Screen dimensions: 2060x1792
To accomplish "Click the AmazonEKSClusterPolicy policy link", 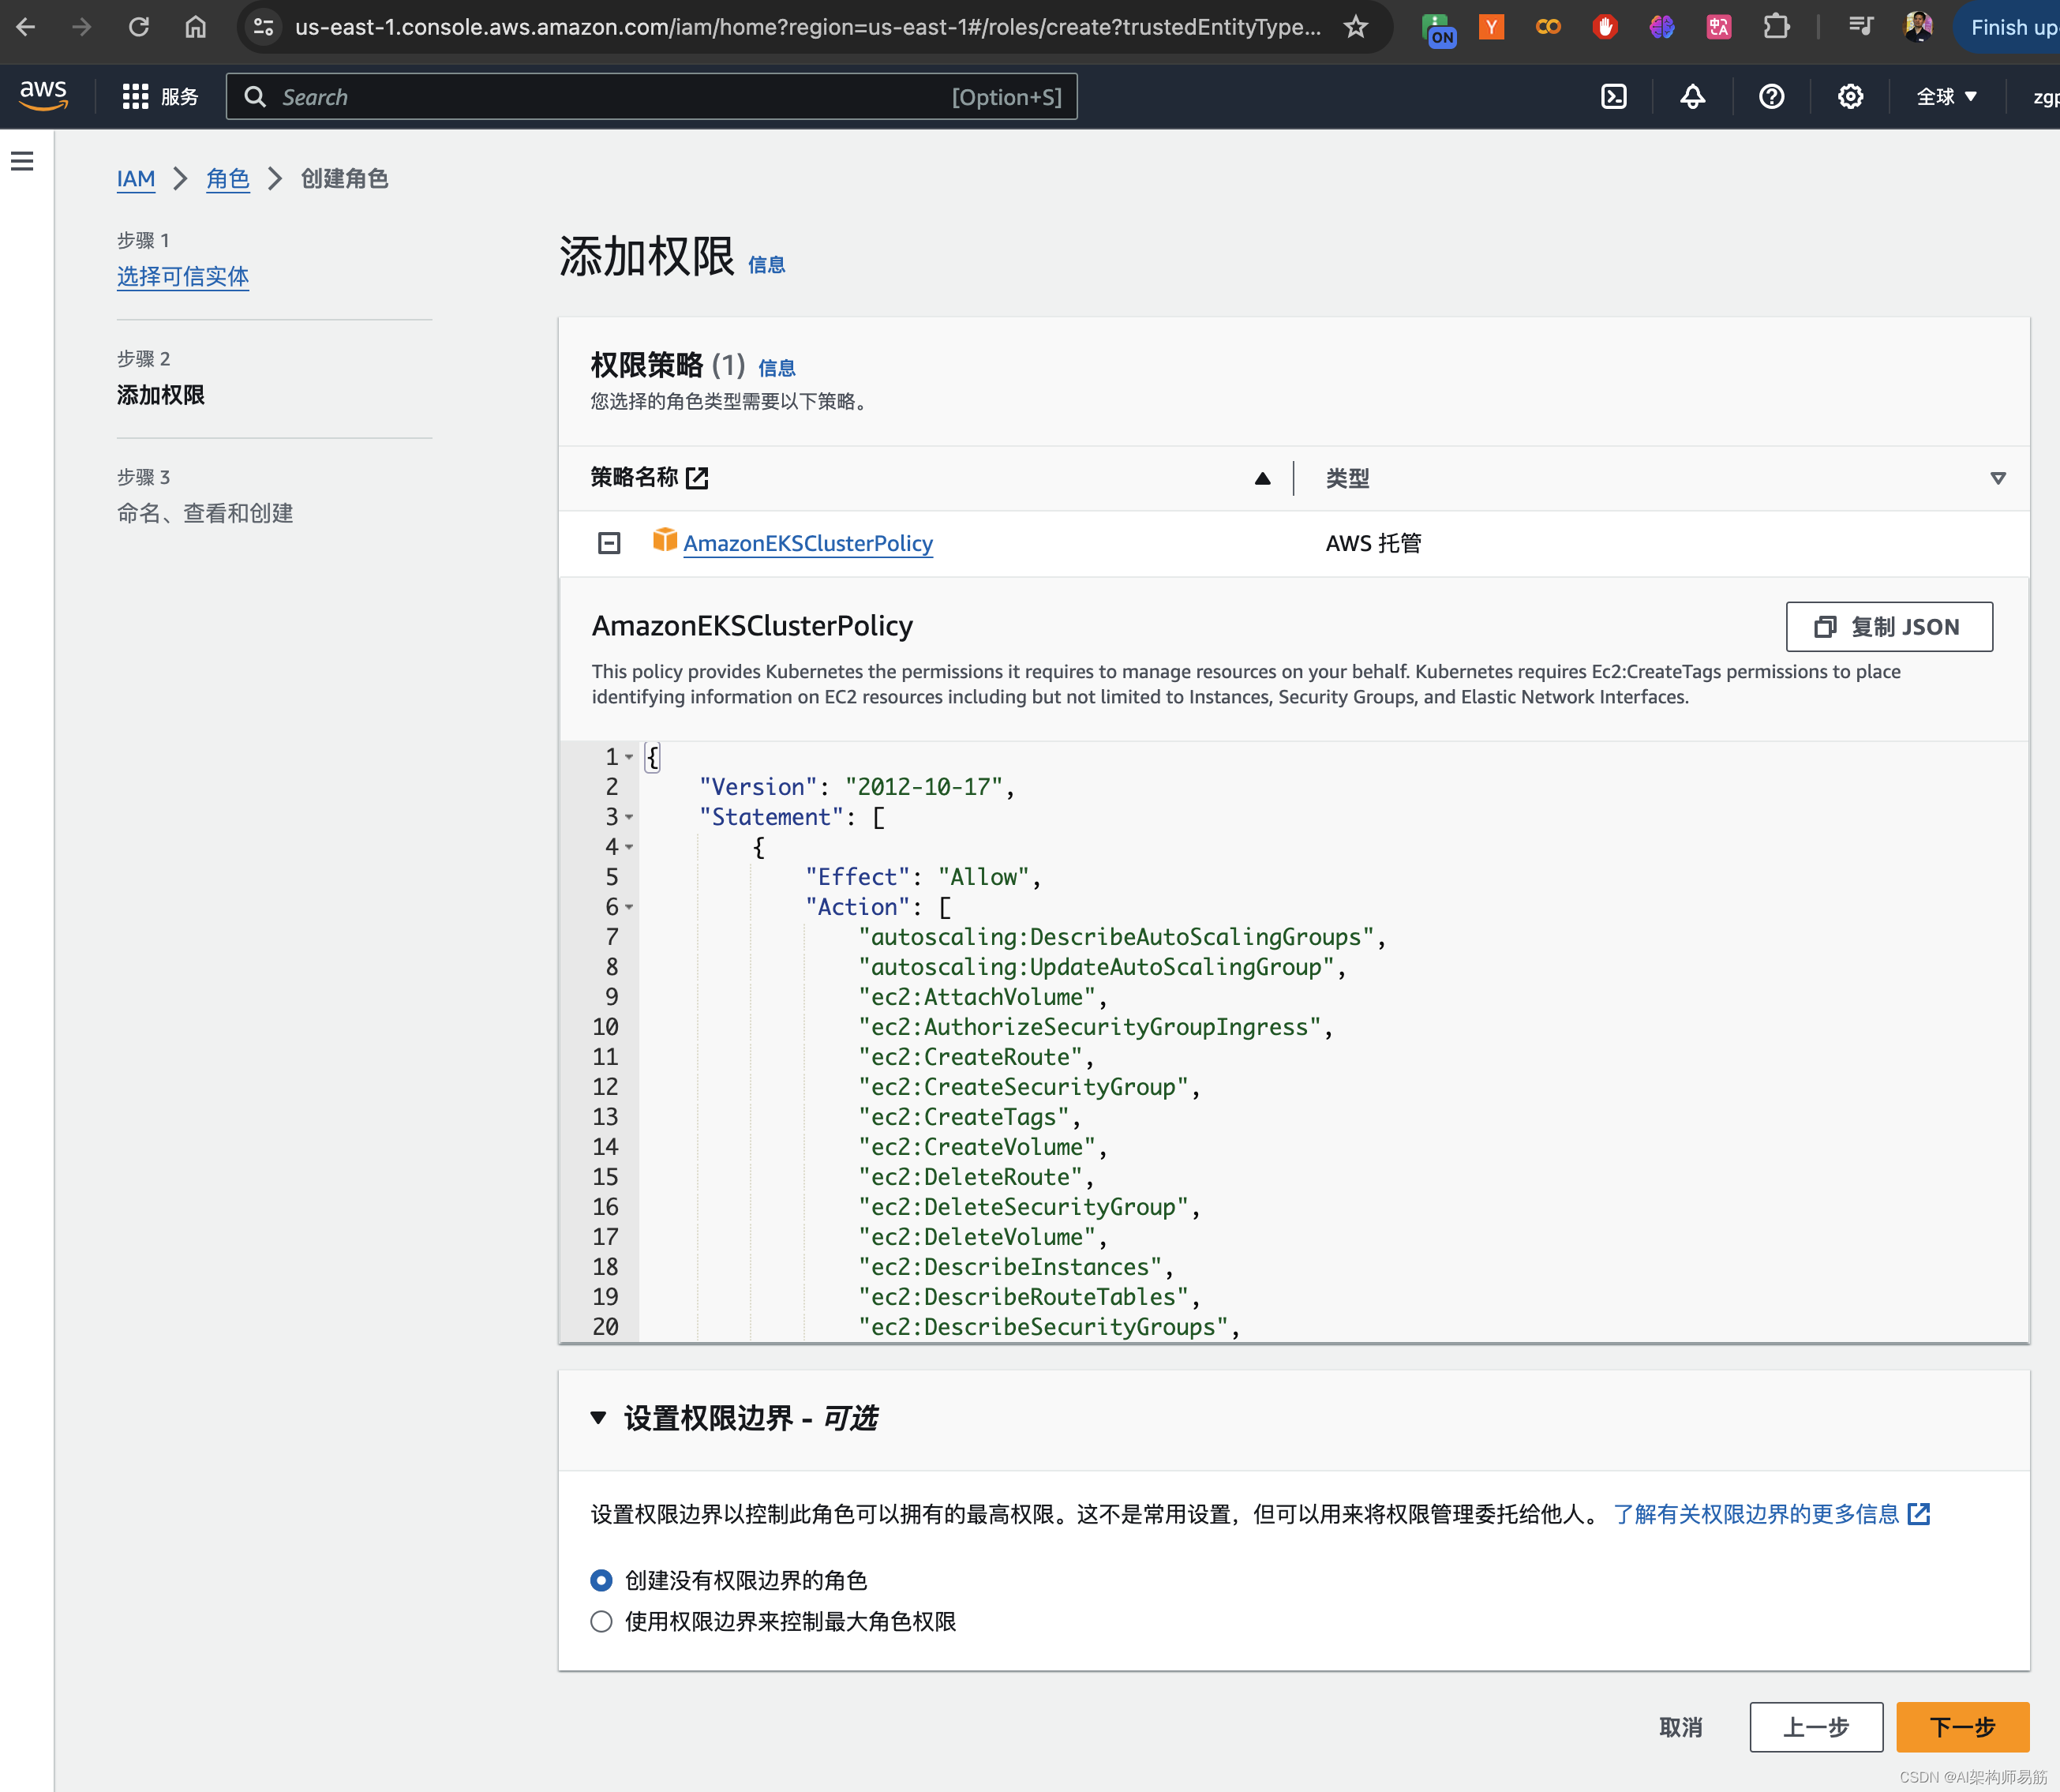I will [808, 543].
